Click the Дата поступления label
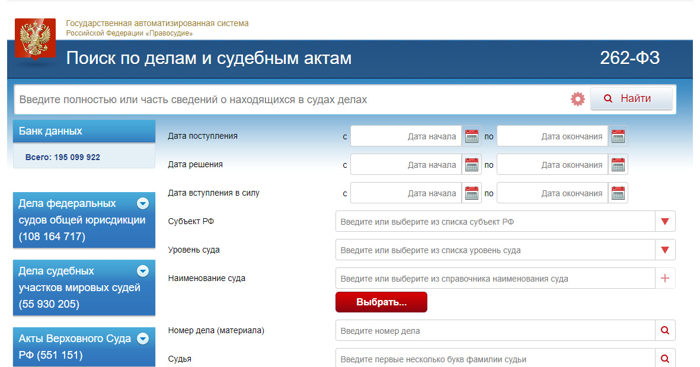Viewport: 700px width, 367px height. pos(203,136)
